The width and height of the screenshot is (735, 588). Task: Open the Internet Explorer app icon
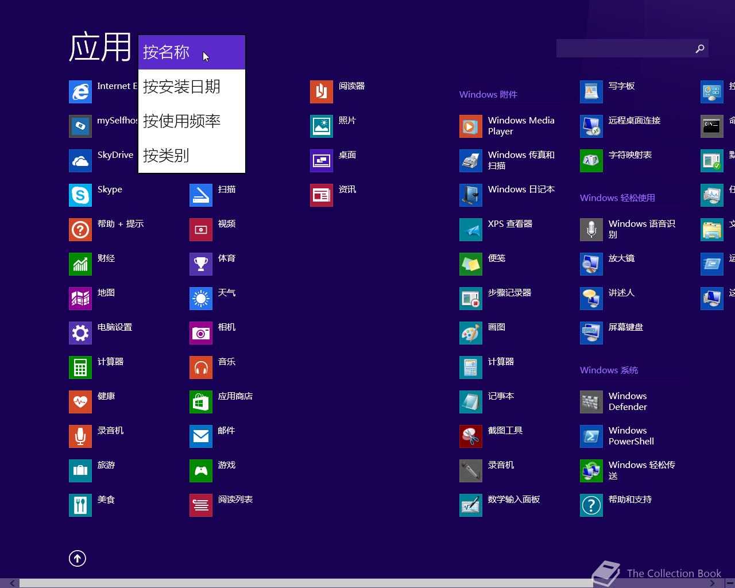(x=80, y=92)
